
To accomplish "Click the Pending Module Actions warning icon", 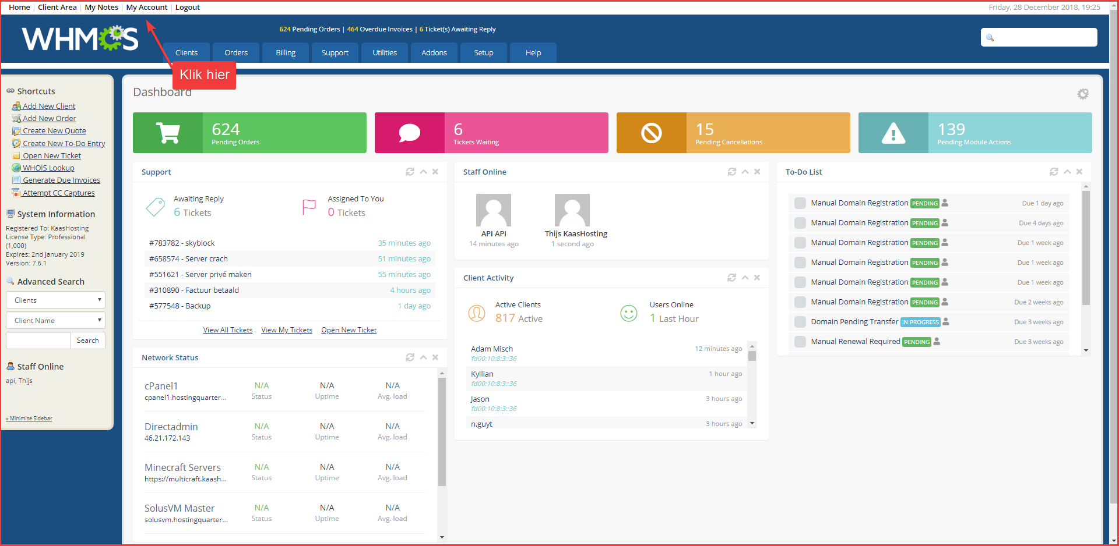I will click(x=893, y=133).
